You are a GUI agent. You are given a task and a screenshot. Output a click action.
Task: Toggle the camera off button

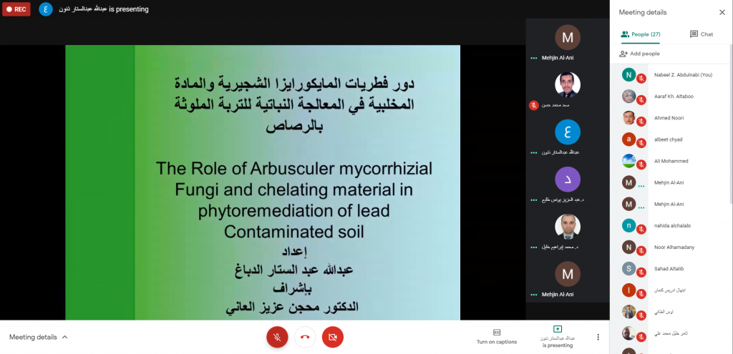[x=333, y=337]
